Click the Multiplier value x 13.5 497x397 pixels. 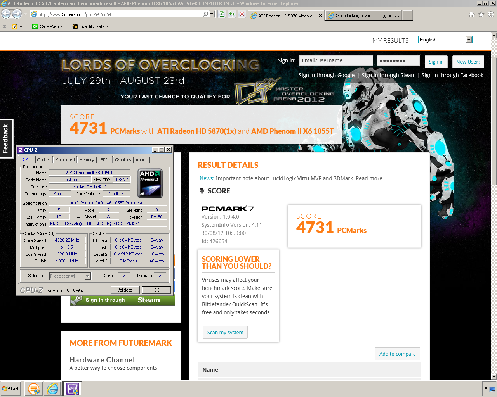[x=67, y=247]
